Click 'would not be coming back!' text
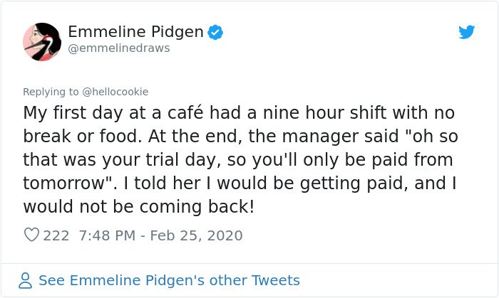Screen dimensions: 499x298 coord(139,206)
